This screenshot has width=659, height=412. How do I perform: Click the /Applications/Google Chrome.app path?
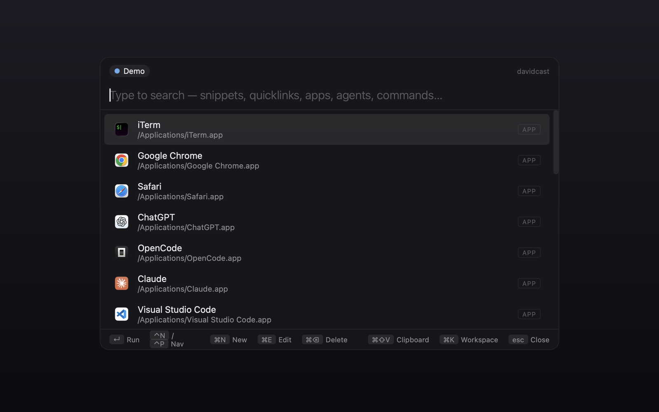(198, 166)
